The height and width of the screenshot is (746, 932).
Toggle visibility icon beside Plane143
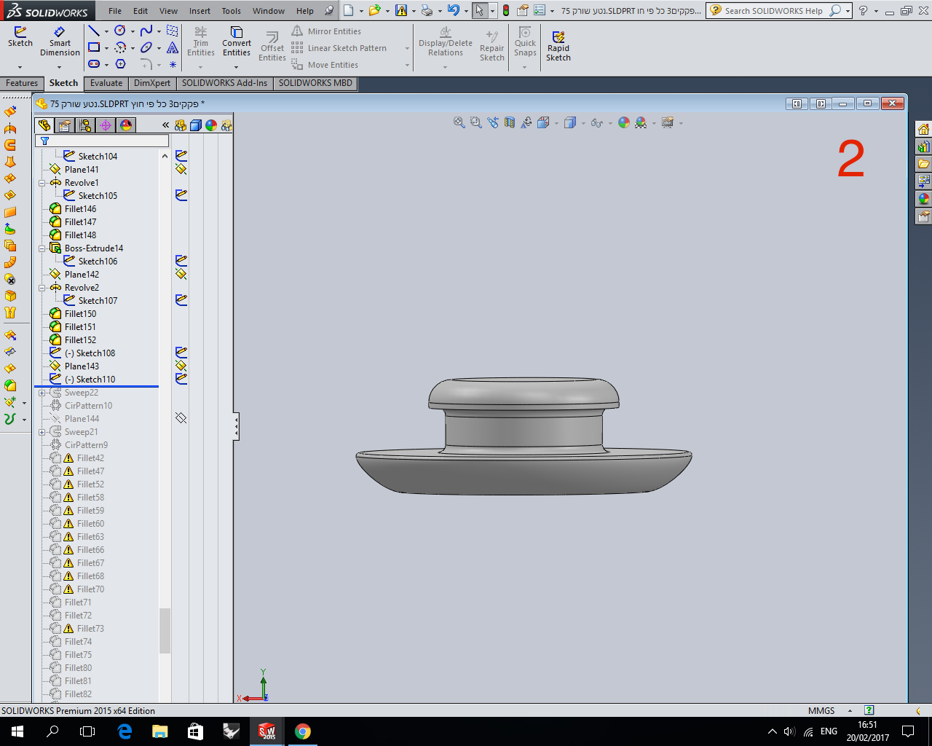pos(181,366)
